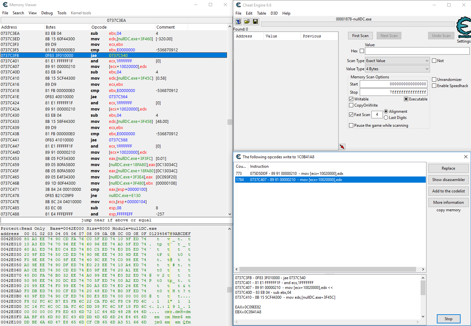Open the Value Type dropdown
The height and width of the screenshot is (326, 471).
pyautogui.click(x=397, y=69)
